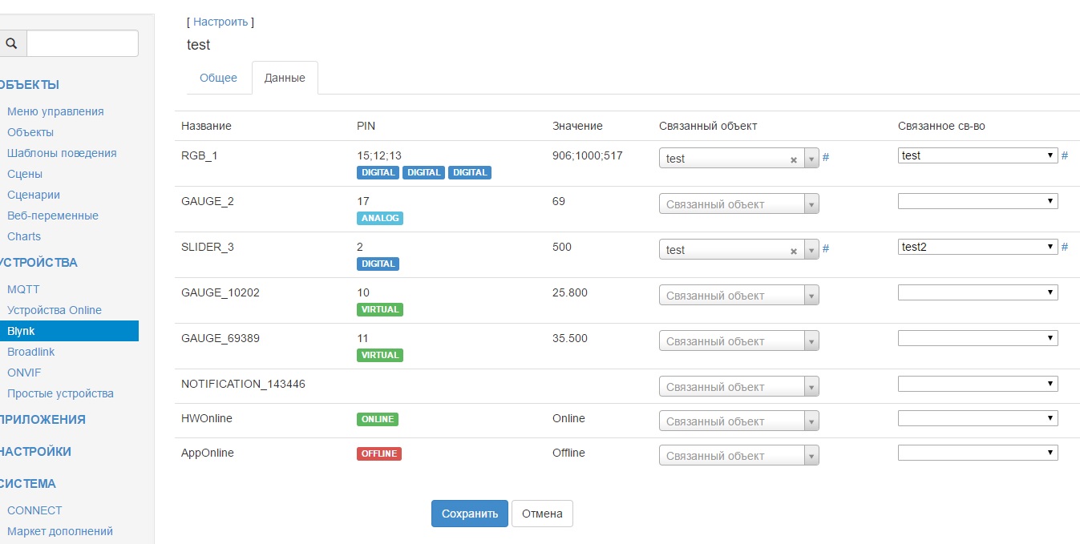Open the GAUGE_10202 linked object dropdown
The height and width of the screenshot is (544, 1080).
(739, 296)
